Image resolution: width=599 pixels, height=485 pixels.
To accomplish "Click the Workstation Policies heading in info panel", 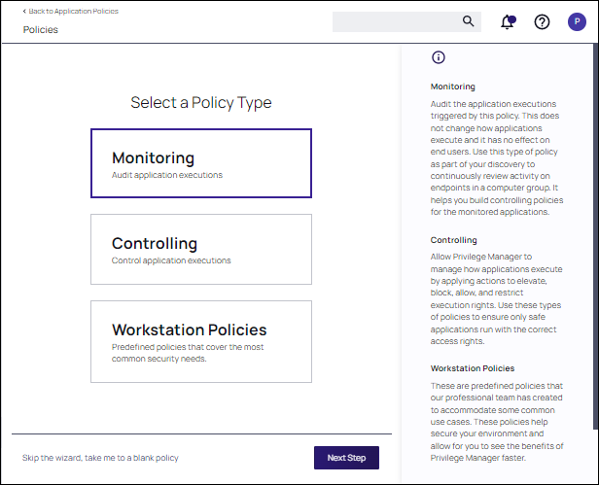I will [x=473, y=368].
